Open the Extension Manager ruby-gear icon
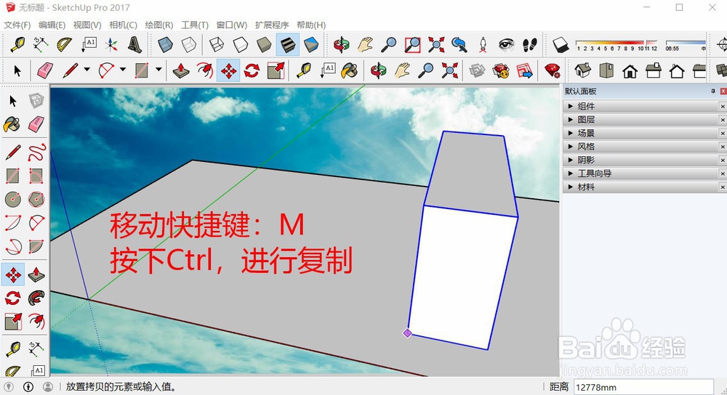The width and height of the screenshot is (727, 395). [553, 71]
